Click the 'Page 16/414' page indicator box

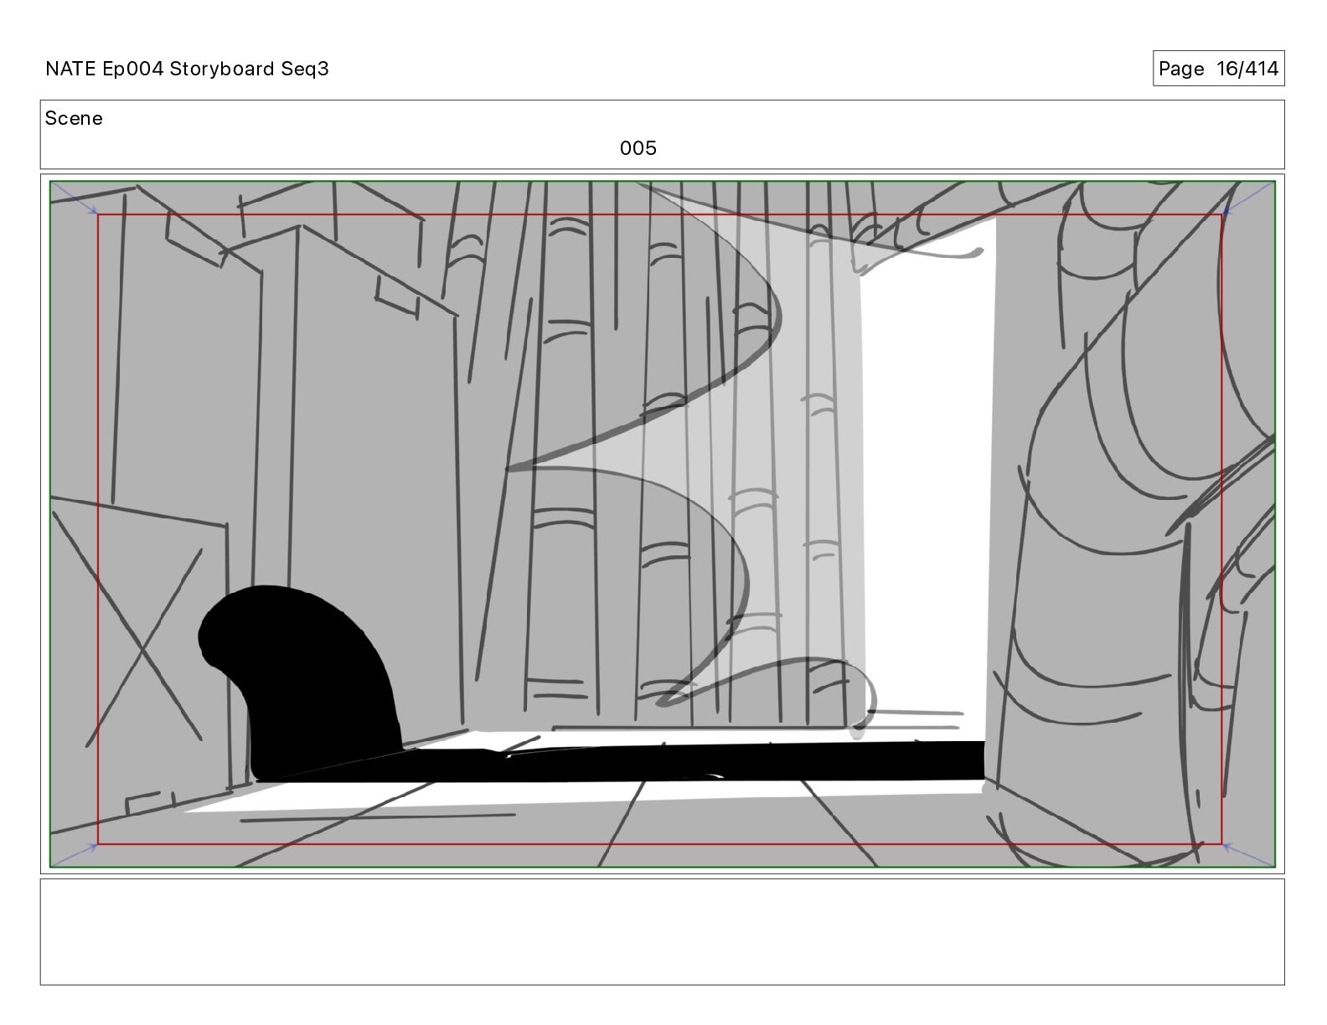pyautogui.click(x=1218, y=69)
